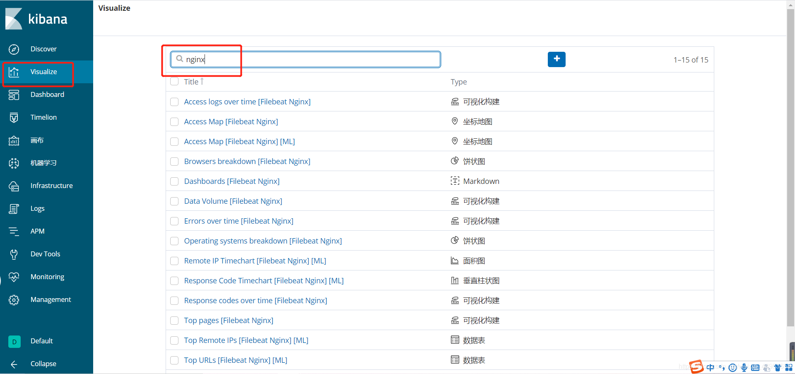This screenshot has height=374, width=795.
Task: Click the vertical bar icon for Response Code Timechart
Action: [x=455, y=280]
